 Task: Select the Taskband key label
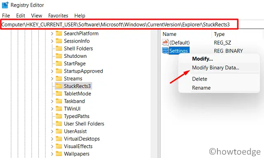(74, 101)
